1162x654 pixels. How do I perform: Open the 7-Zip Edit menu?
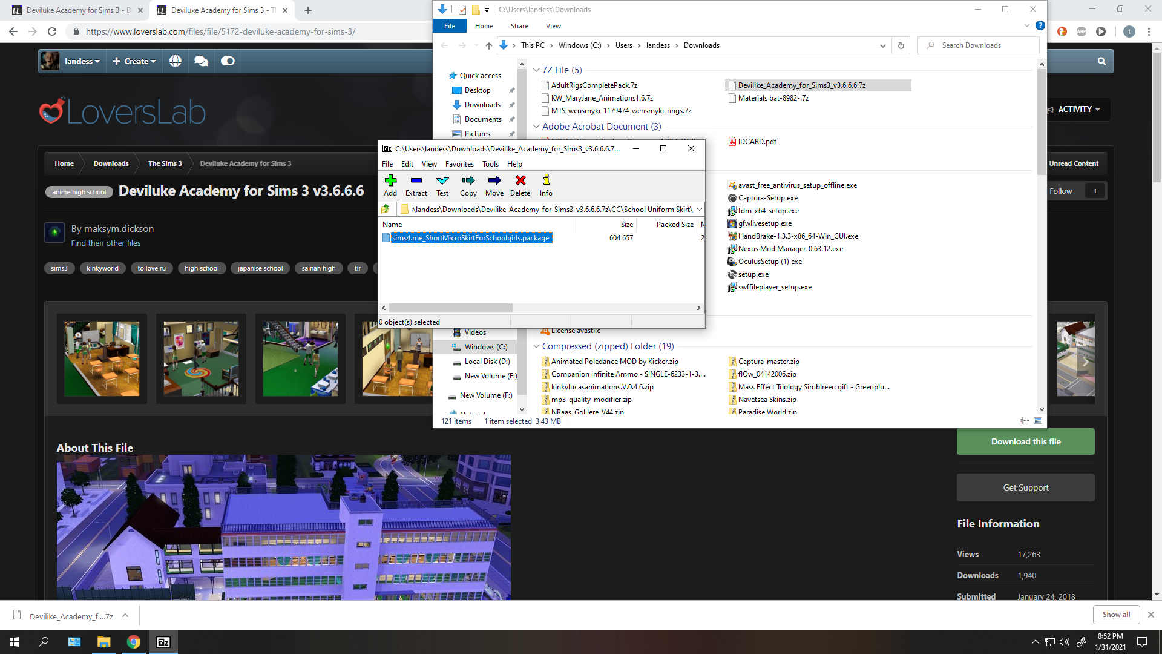pyautogui.click(x=407, y=164)
